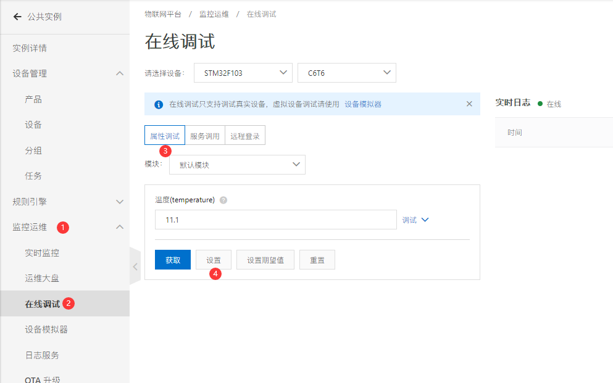Click the back arrow beside 公共实例
613x383 pixels.
(17, 17)
